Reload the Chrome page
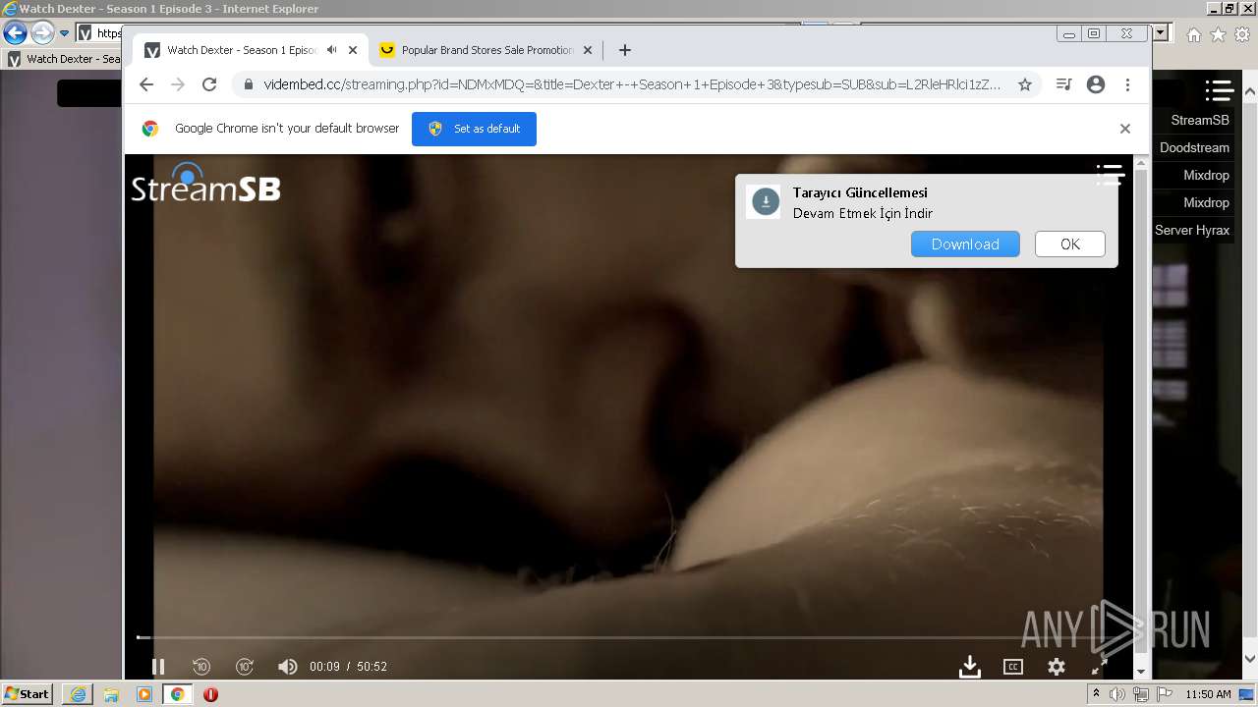The width and height of the screenshot is (1258, 707). click(x=209, y=84)
